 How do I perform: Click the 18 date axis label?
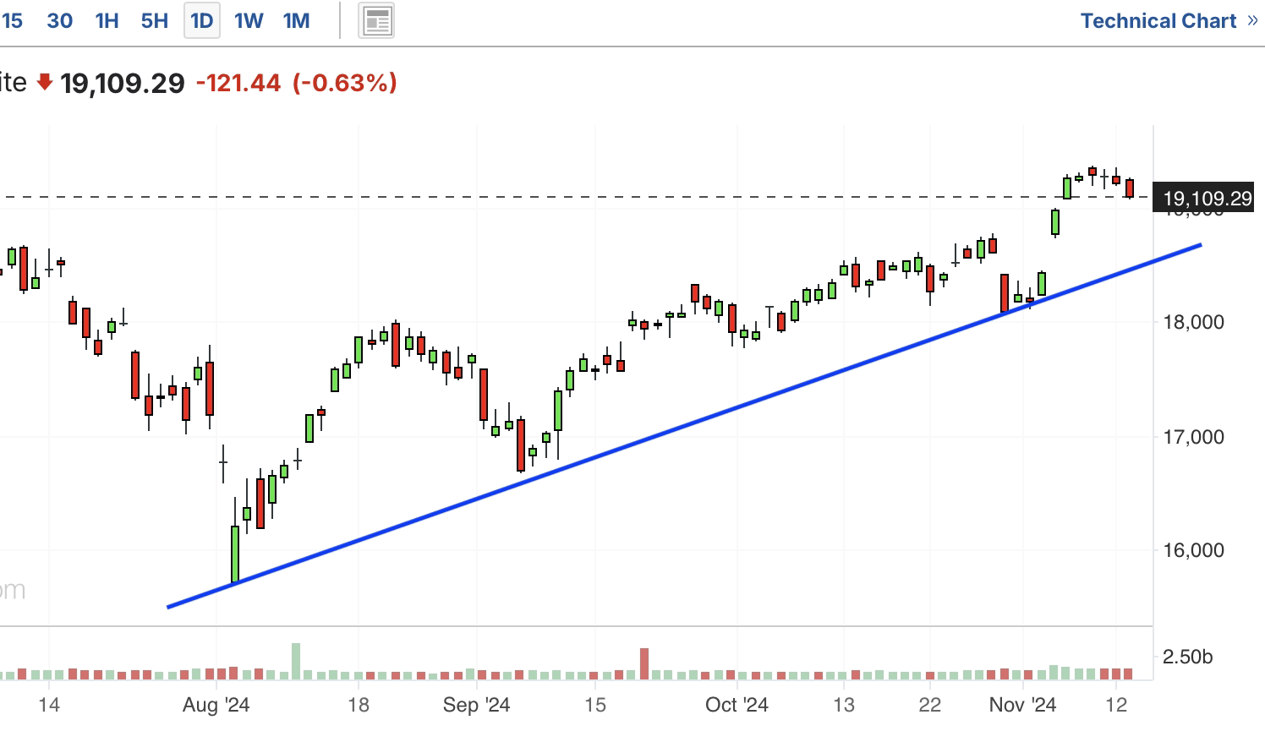pyautogui.click(x=359, y=705)
